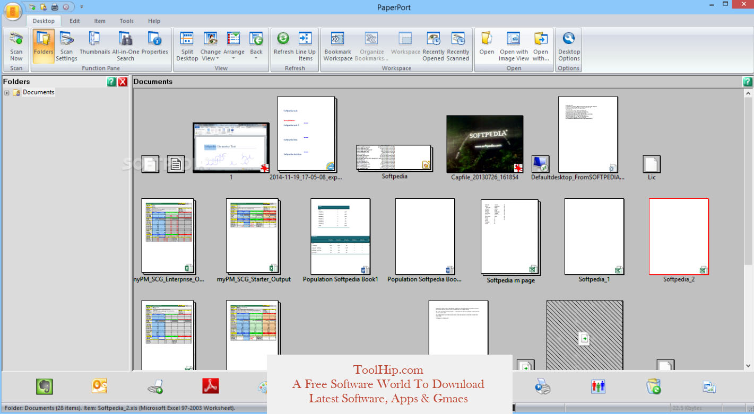Open the quick access toolbar customize arrow
This screenshot has height=414, width=754.
tap(81, 7)
